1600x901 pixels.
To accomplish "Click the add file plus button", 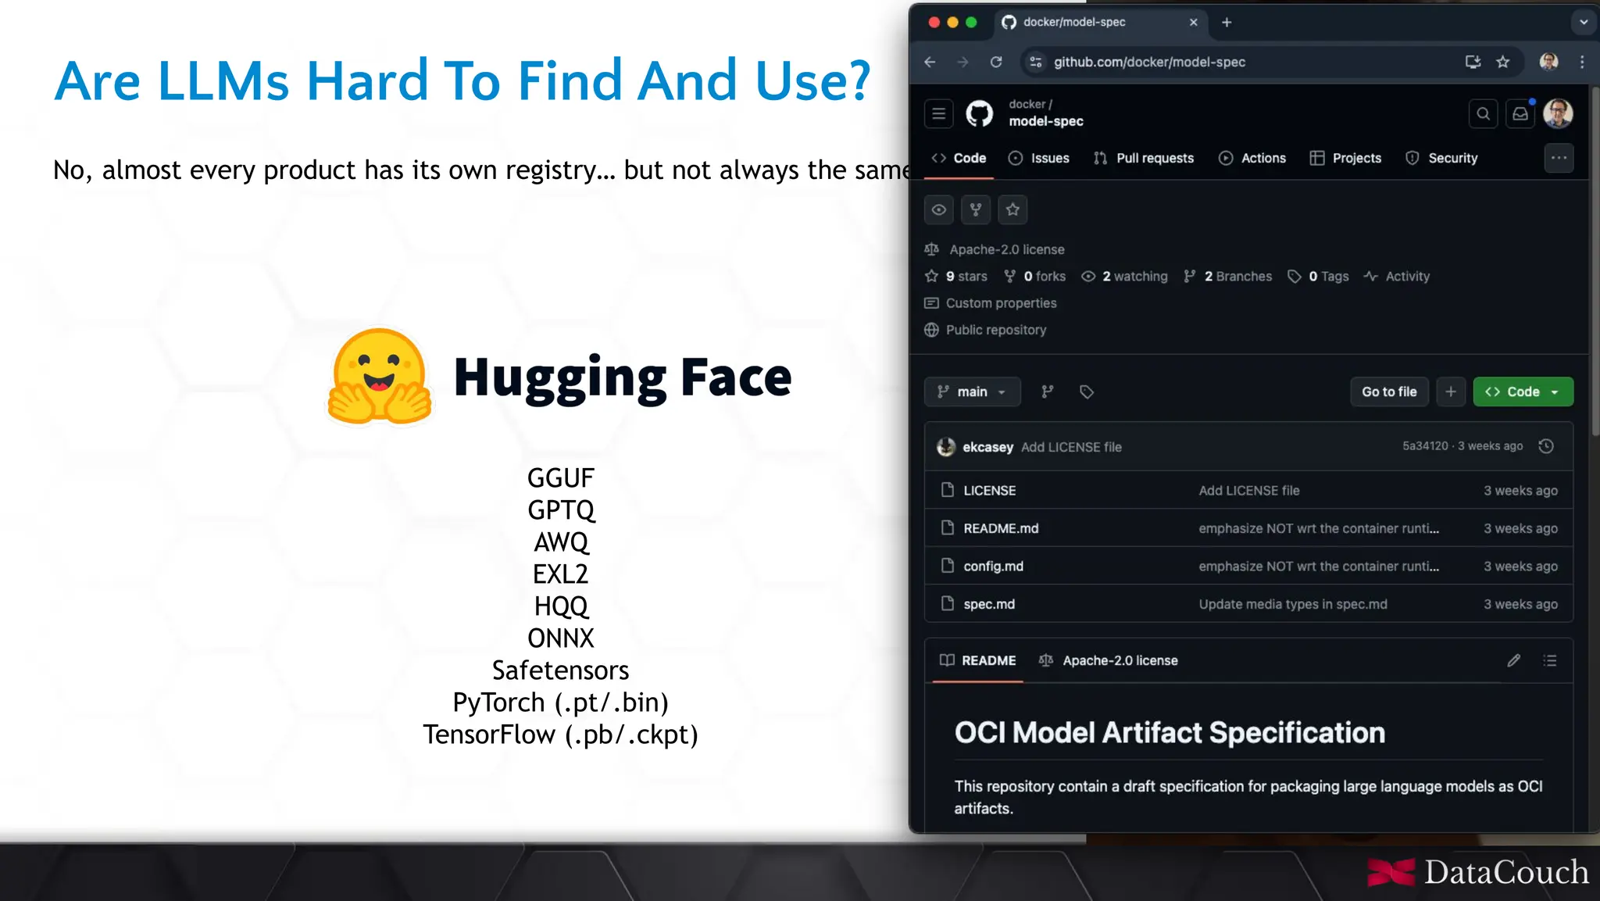I will [1451, 392].
